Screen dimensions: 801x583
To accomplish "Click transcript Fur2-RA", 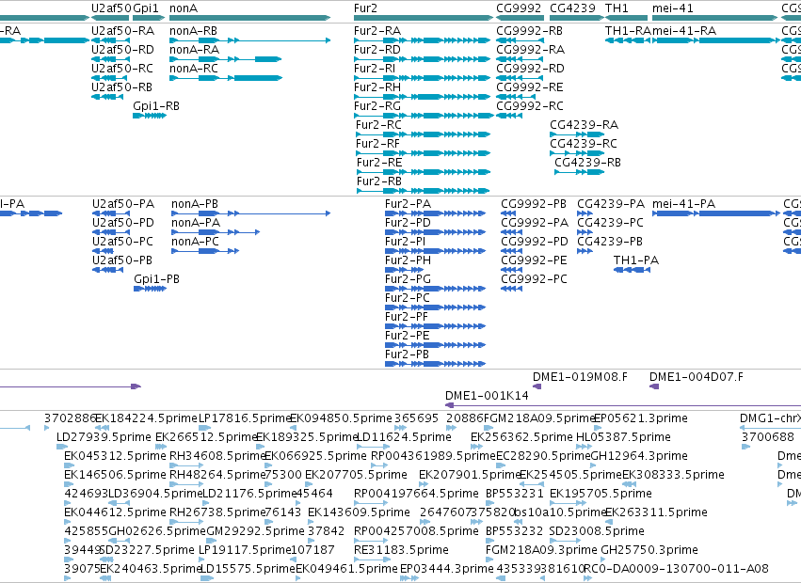I will [422, 40].
